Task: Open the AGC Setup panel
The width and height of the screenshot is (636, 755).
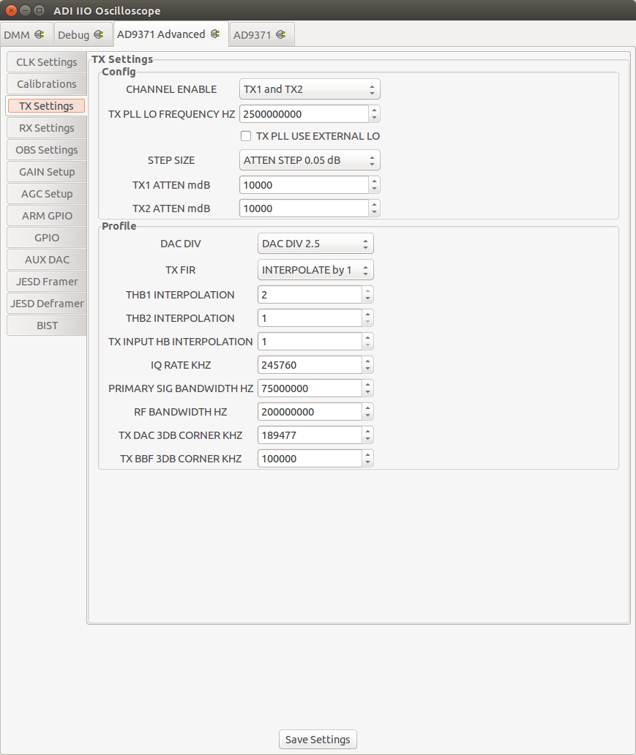Action: click(x=46, y=193)
